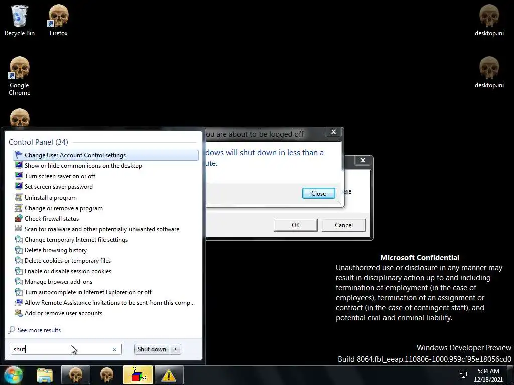The width and height of the screenshot is (514, 385).
Task: Open Manage browser add-ons result
Action: (105, 282)
